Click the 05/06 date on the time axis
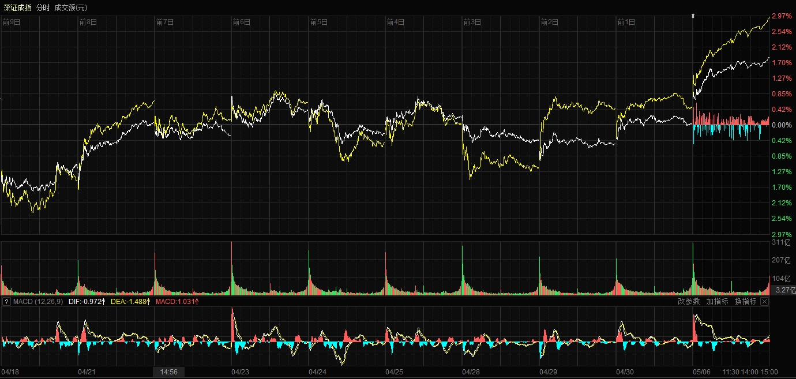 tap(702, 372)
